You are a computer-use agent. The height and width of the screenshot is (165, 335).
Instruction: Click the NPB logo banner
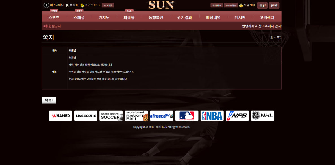pos(237,116)
